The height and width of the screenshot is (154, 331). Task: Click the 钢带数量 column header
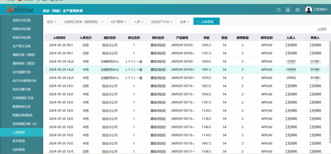[x=242, y=38]
